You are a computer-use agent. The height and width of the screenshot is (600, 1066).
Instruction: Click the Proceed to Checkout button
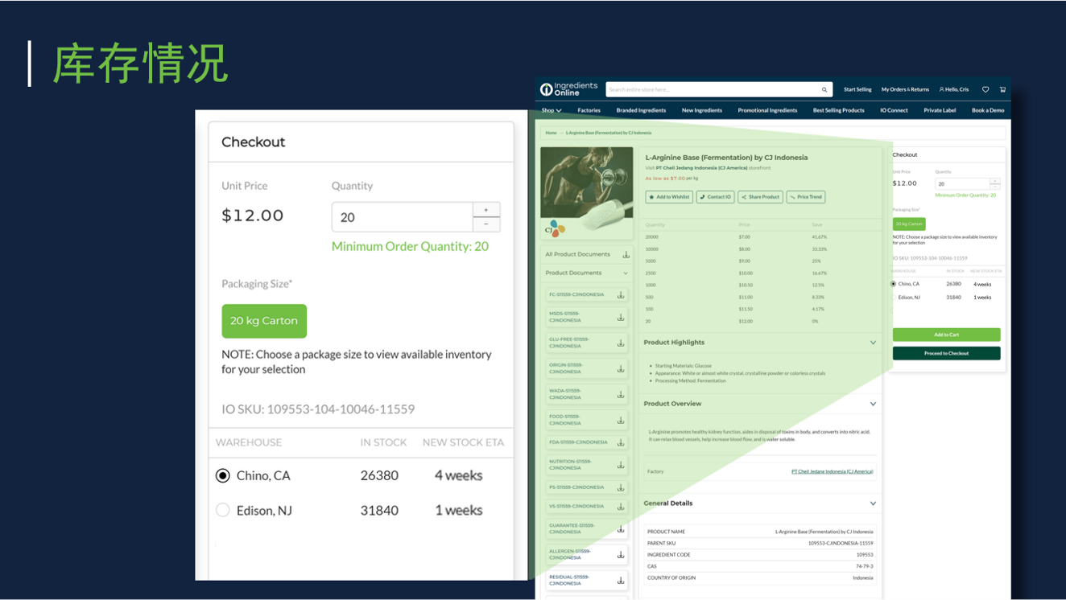(946, 353)
